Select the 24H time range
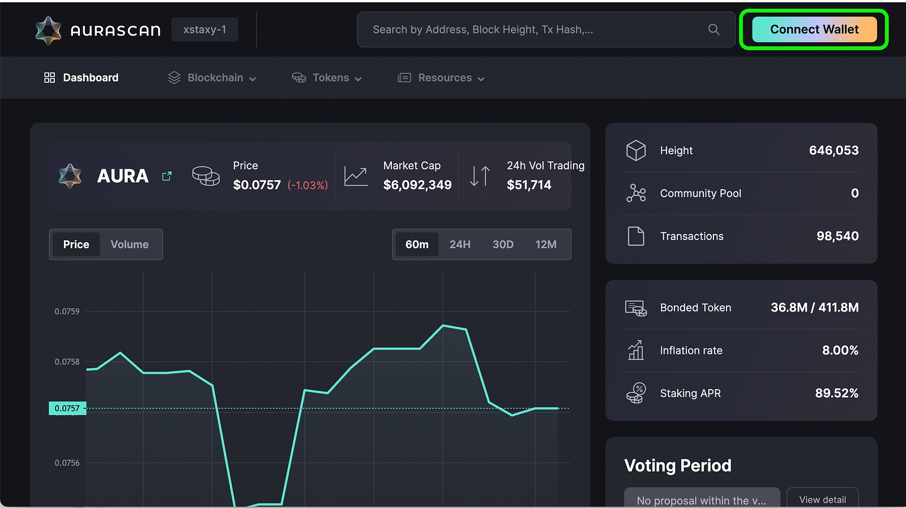The height and width of the screenshot is (508, 906). [460, 245]
